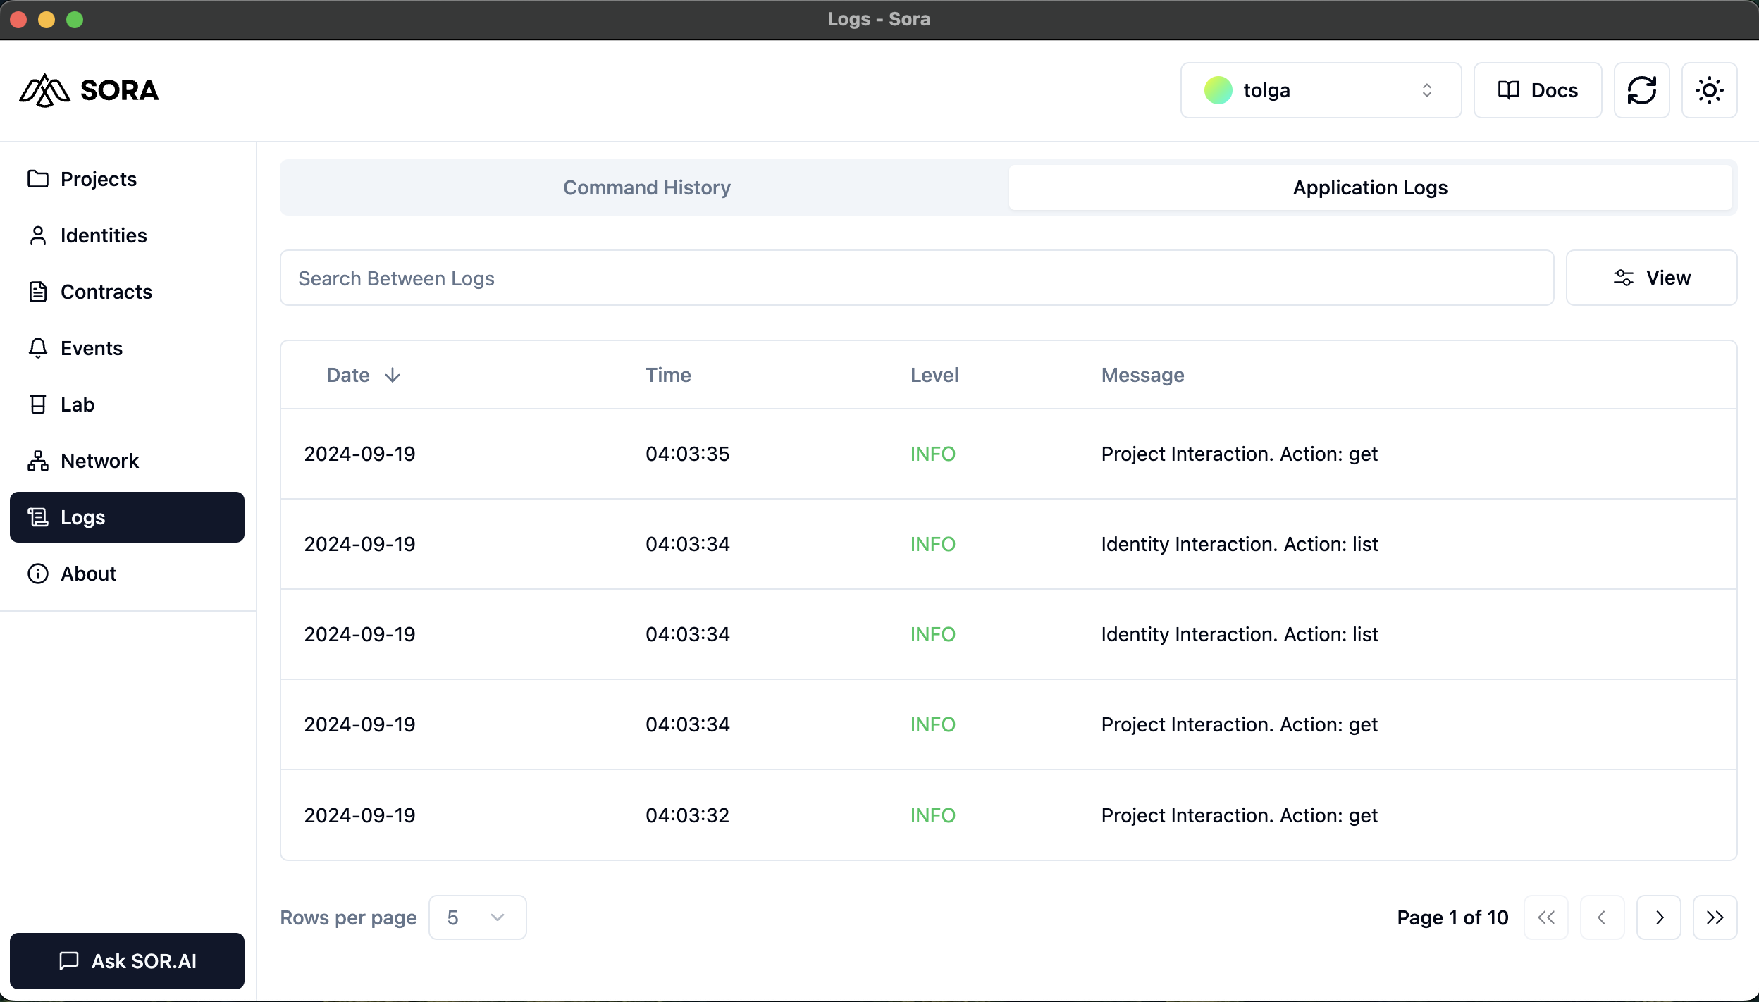Open the About page
This screenshot has width=1759, height=1002.
pos(127,574)
